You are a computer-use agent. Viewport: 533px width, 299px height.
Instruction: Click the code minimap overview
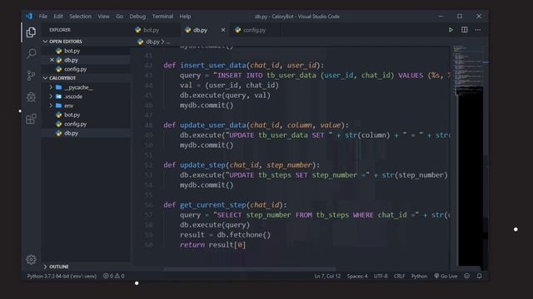coord(469,156)
